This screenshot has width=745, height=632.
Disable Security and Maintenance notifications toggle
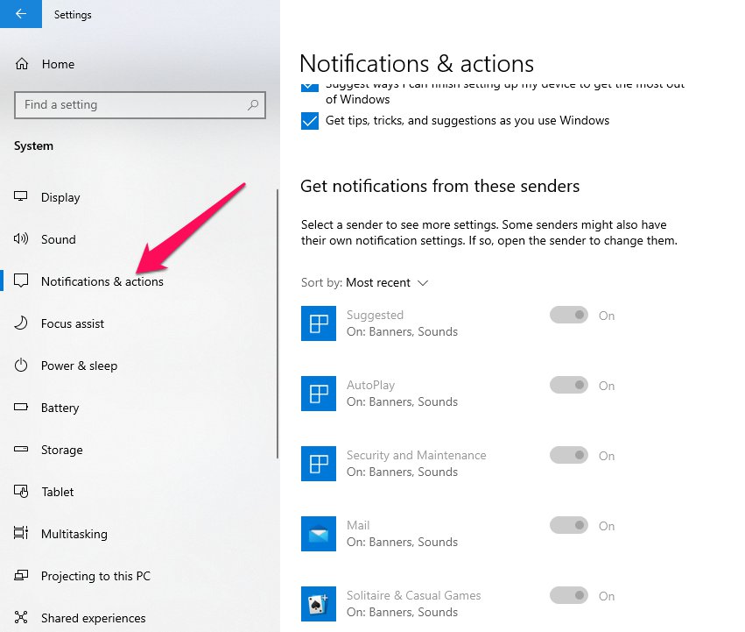point(568,456)
